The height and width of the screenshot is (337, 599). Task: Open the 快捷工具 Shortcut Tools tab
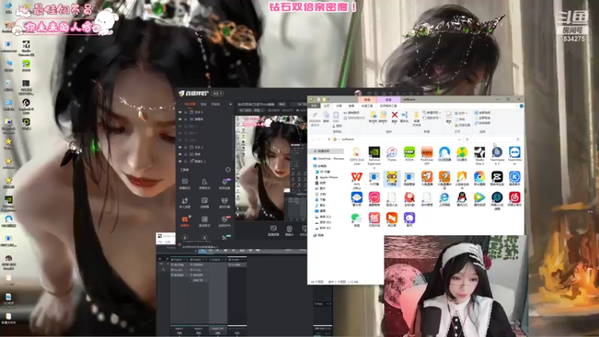(x=367, y=106)
